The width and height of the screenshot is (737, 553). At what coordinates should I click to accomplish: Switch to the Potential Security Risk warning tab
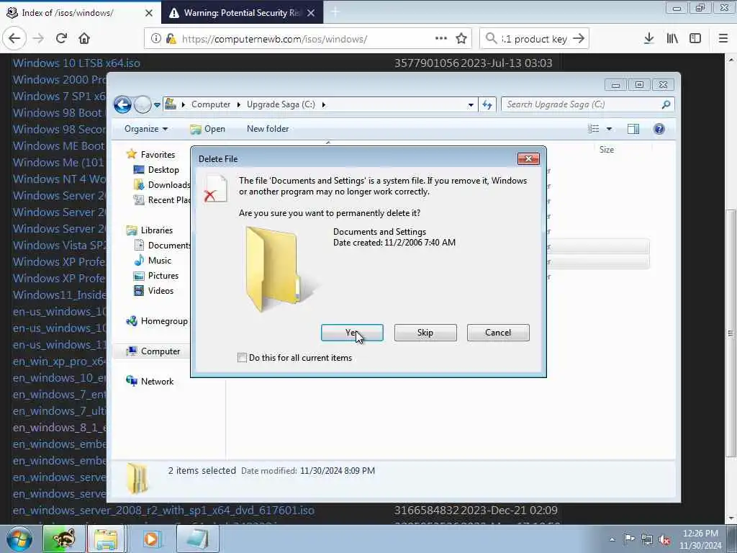coord(242,13)
